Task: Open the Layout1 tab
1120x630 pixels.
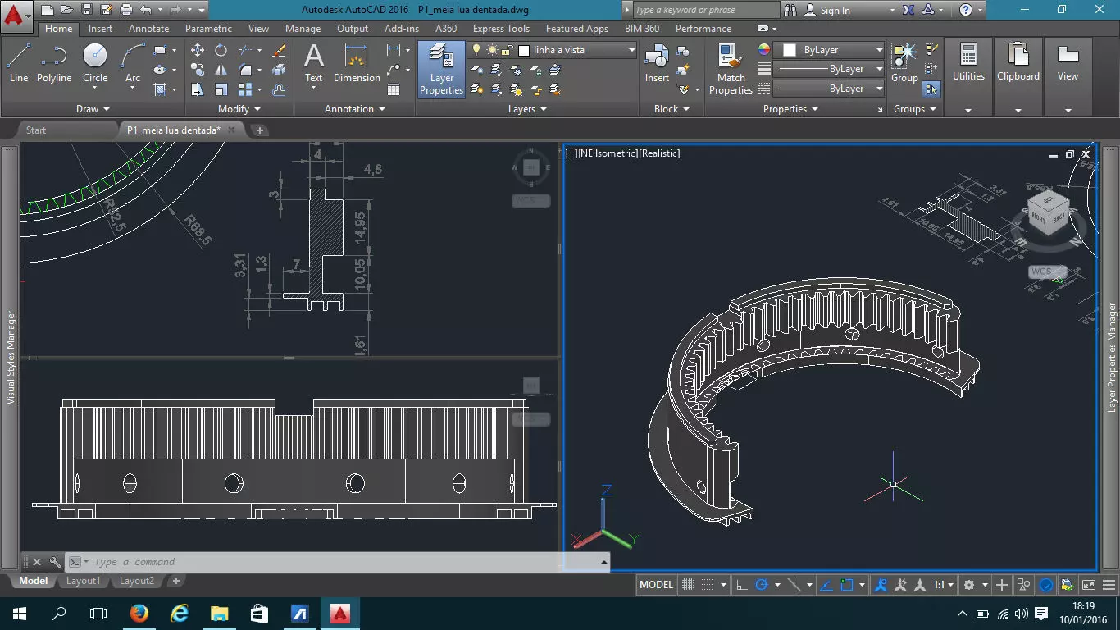Action: point(83,581)
